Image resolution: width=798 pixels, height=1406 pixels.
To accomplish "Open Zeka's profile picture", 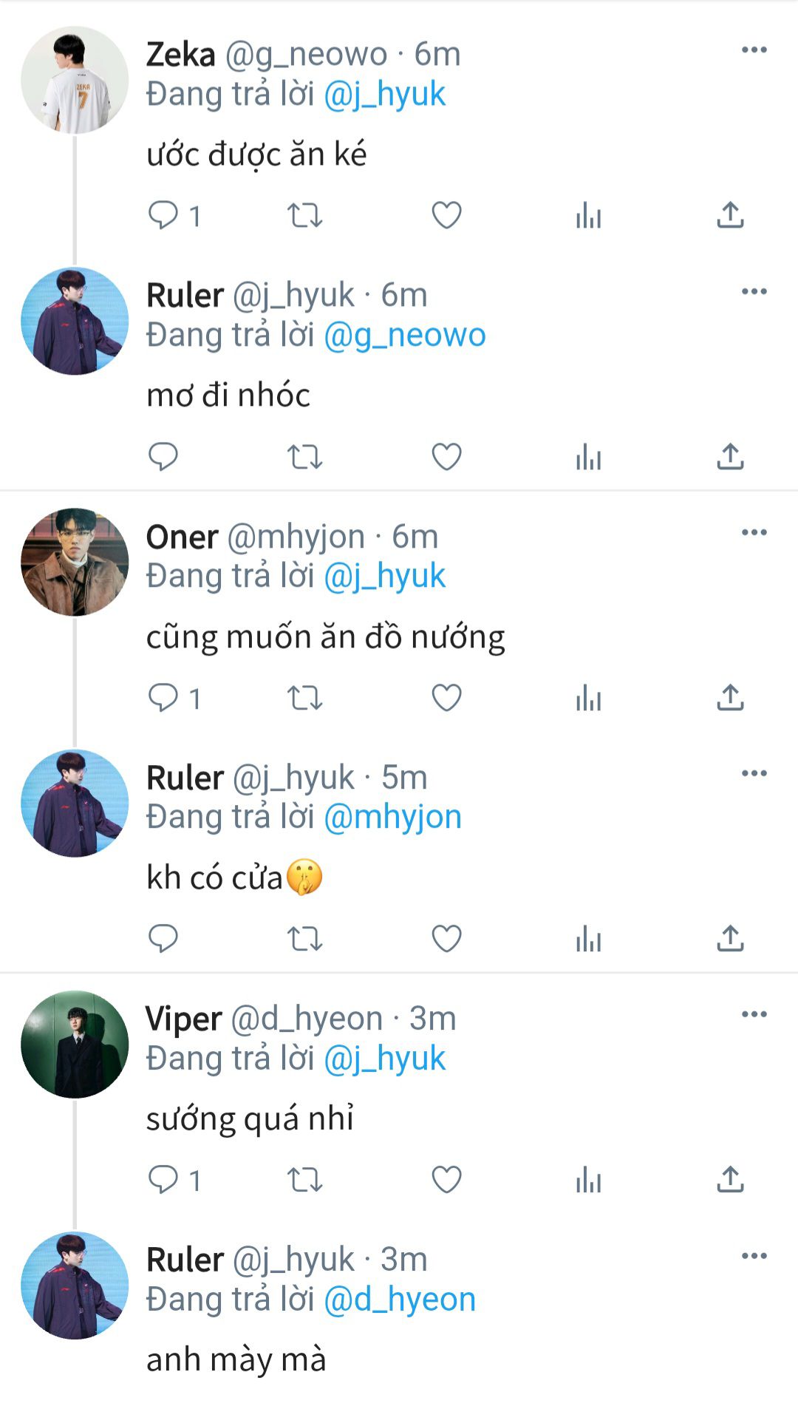I will pyautogui.click(x=75, y=80).
